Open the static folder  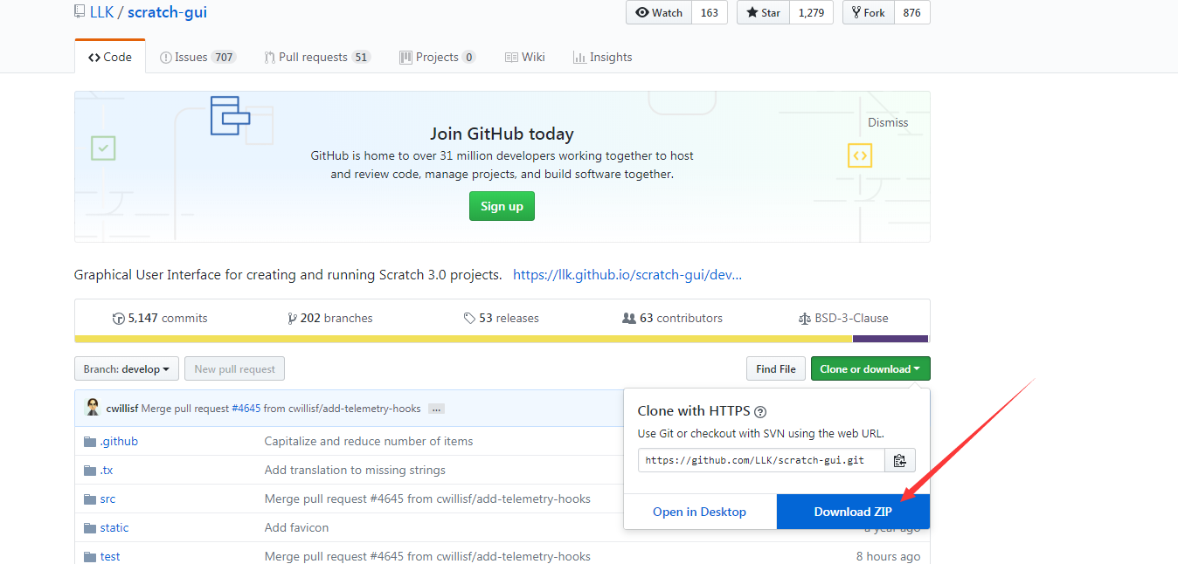114,527
